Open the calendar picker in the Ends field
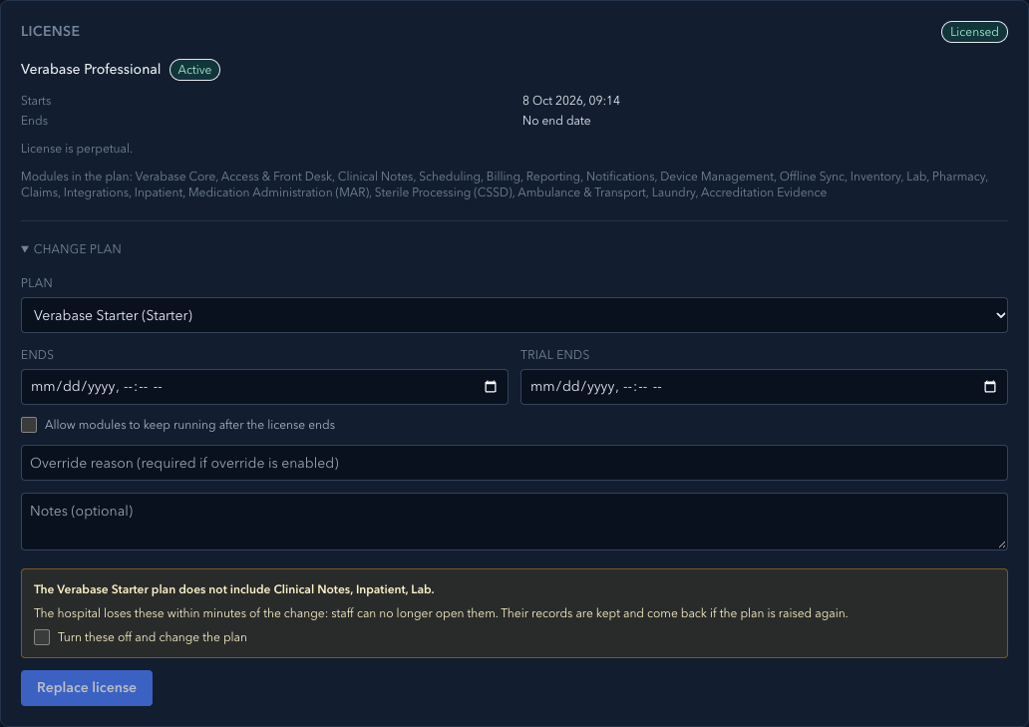 (x=491, y=387)
